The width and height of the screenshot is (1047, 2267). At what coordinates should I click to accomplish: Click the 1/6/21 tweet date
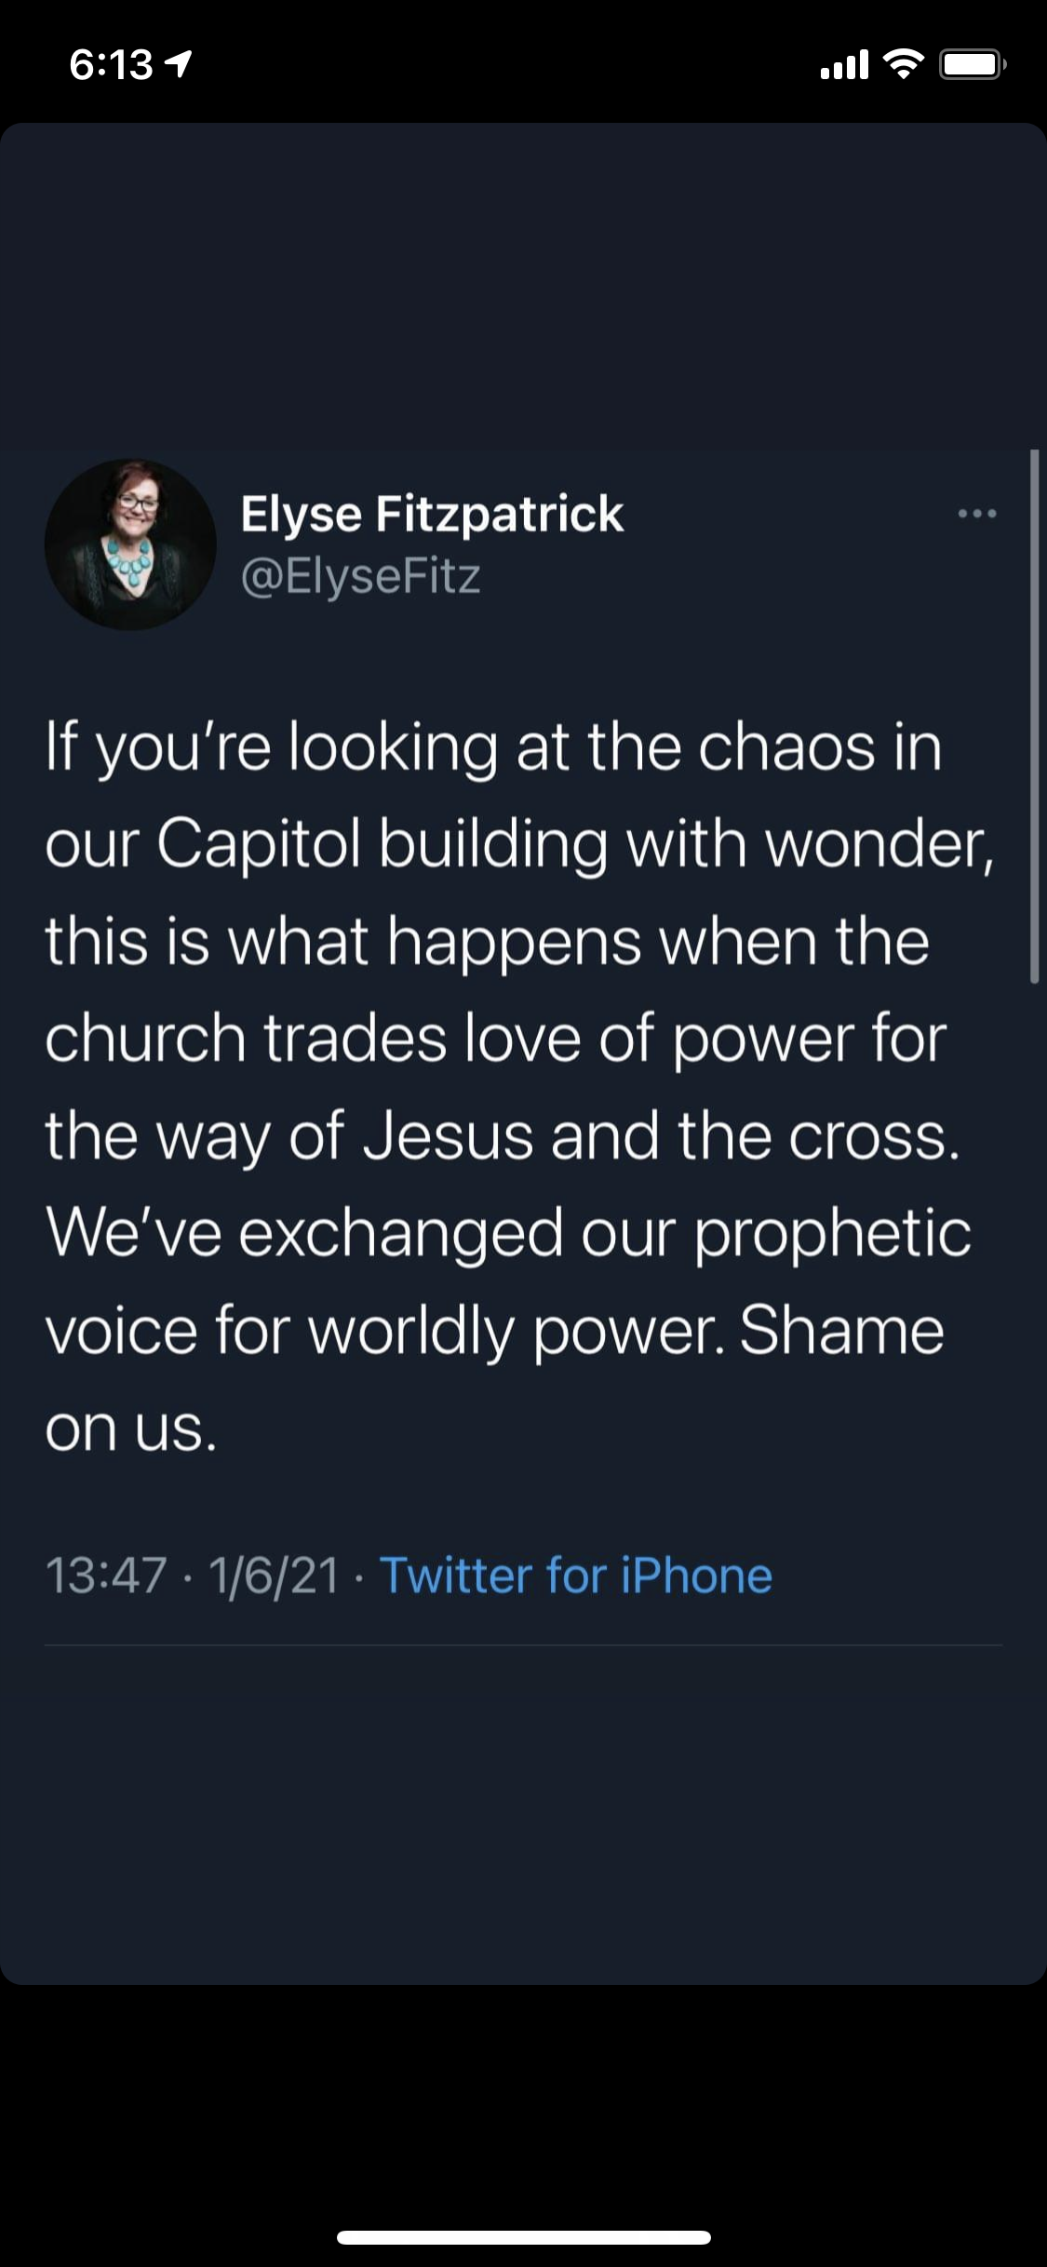274,1576
